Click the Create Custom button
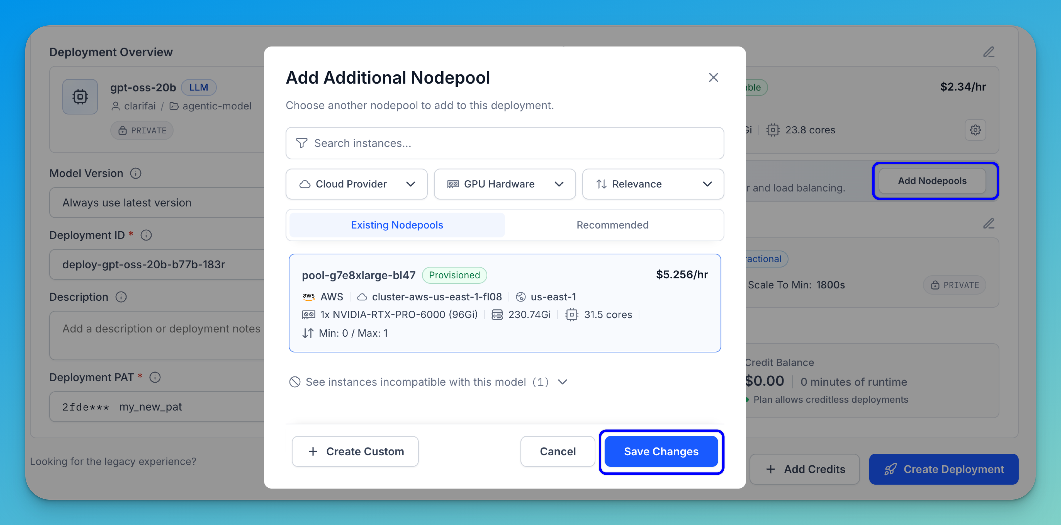Viewport: 1061px width, 525px height. (355, 451)
